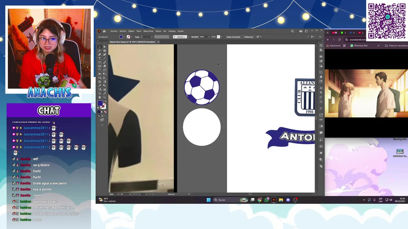Open the Layers panel icon in right dock
The height and width of the screenshot is (229, 408).
pyautogui.click(x=321, y=77)
